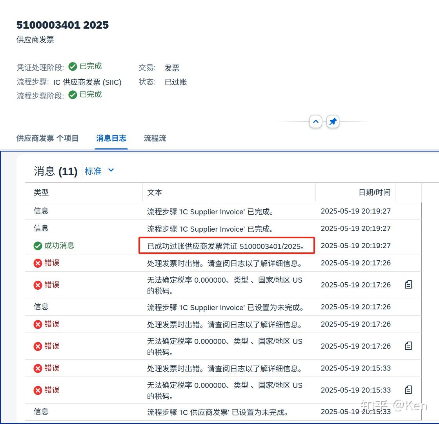This screenshot has height=424, width=439.
Task: Open log details icon on first 无法确定税率 error row
Action: pyautogui.click(x=408, y=284)
